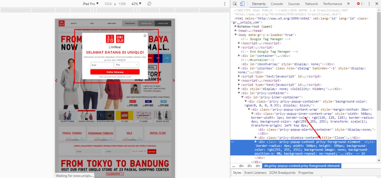Open the iPad Pro device dropdown

[x=90, y=4]
